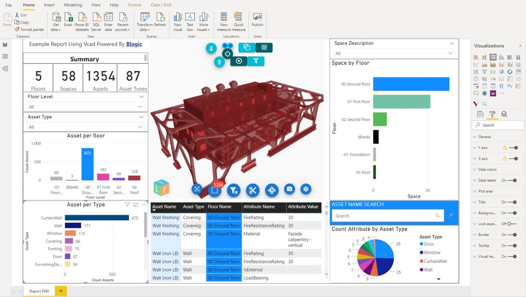Open the Blogic link
The height and width of the screenshot is (297, 526).
[134, 44]
